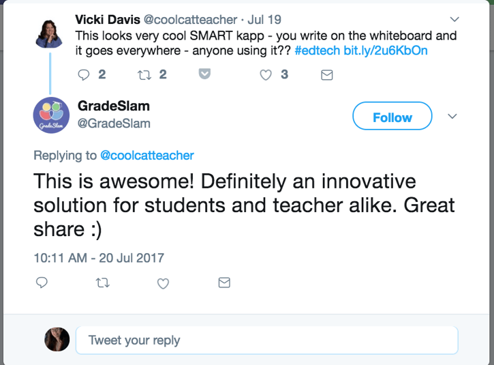Click the Tweet your reply field
Viewport: 494px width, 365px height.
tap(266, 340)
